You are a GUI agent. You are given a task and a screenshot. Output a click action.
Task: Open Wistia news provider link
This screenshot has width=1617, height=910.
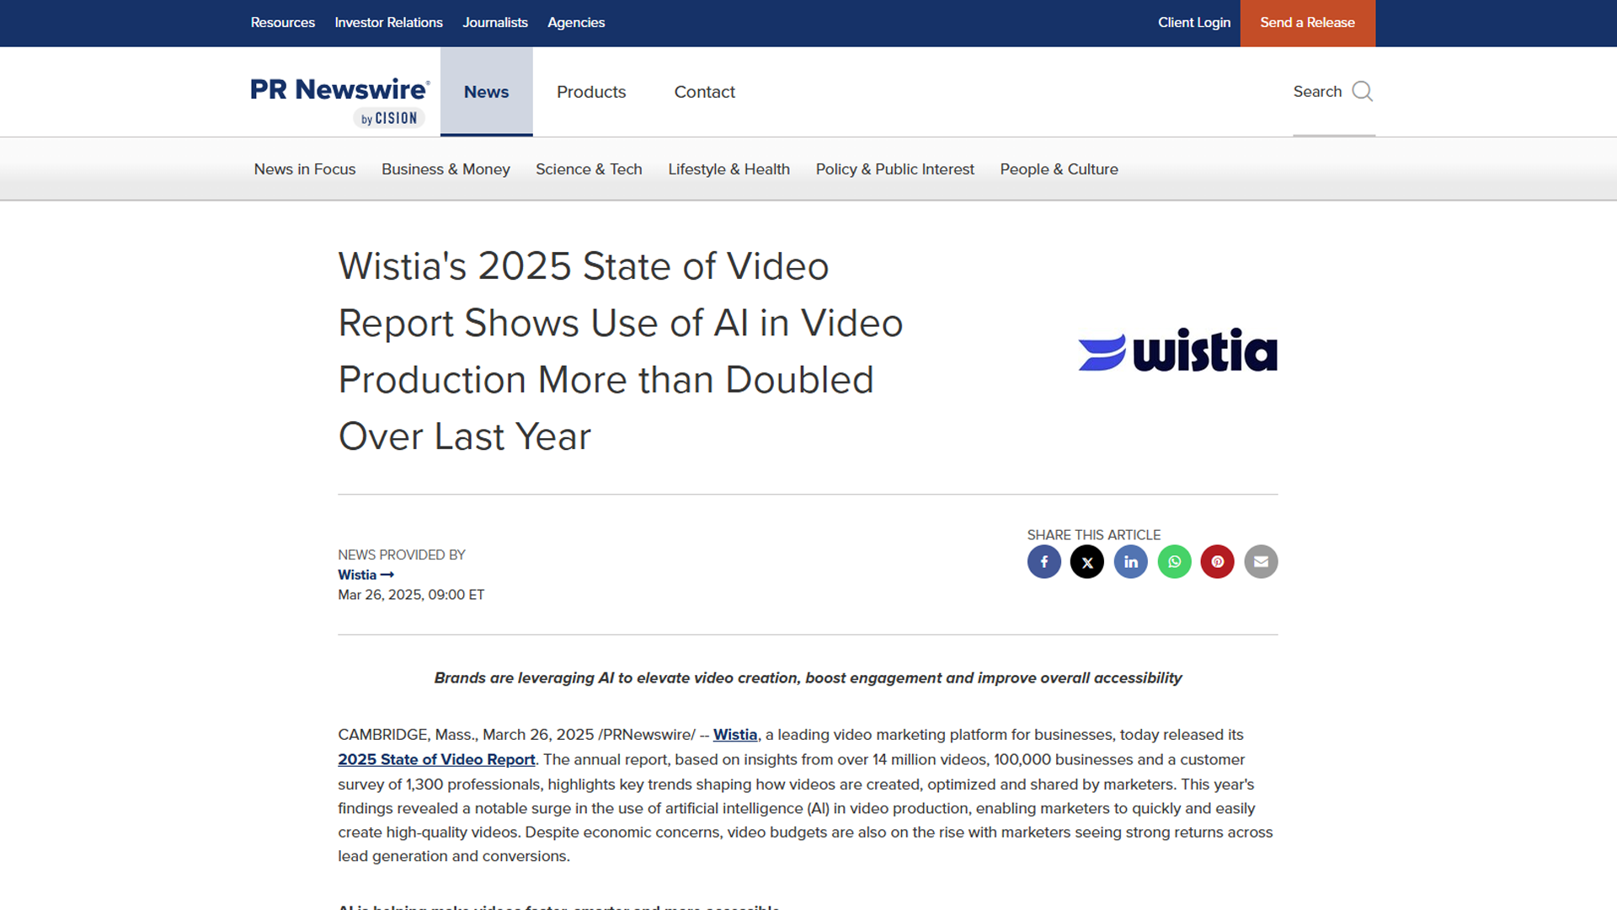coord(366,575)
